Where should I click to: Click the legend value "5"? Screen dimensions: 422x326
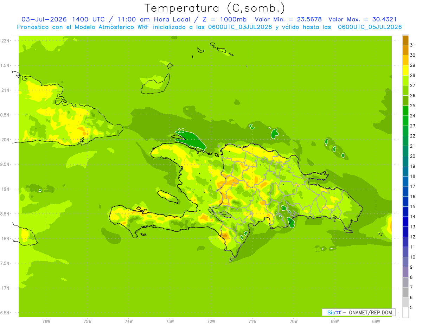point(411,308)
